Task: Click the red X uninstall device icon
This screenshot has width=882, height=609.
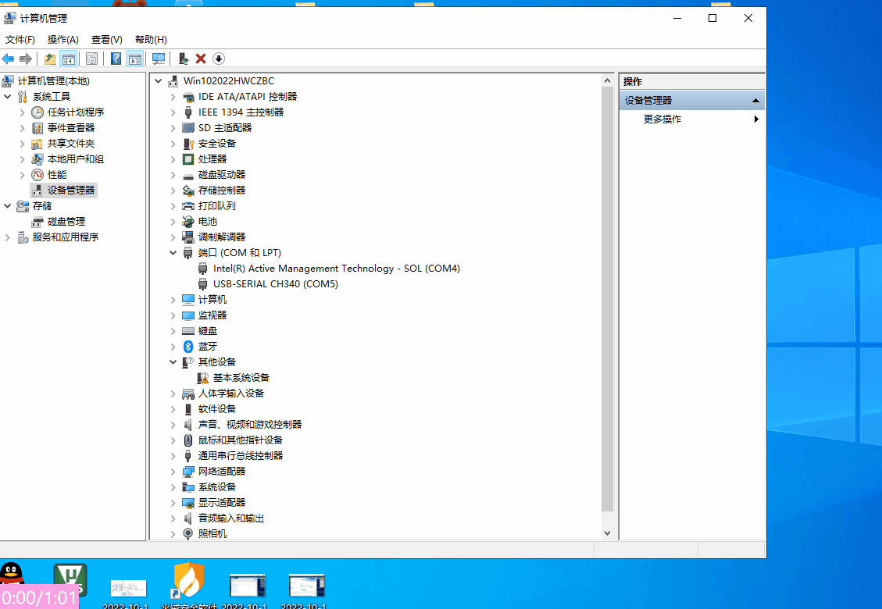Action: click(201, 59)
